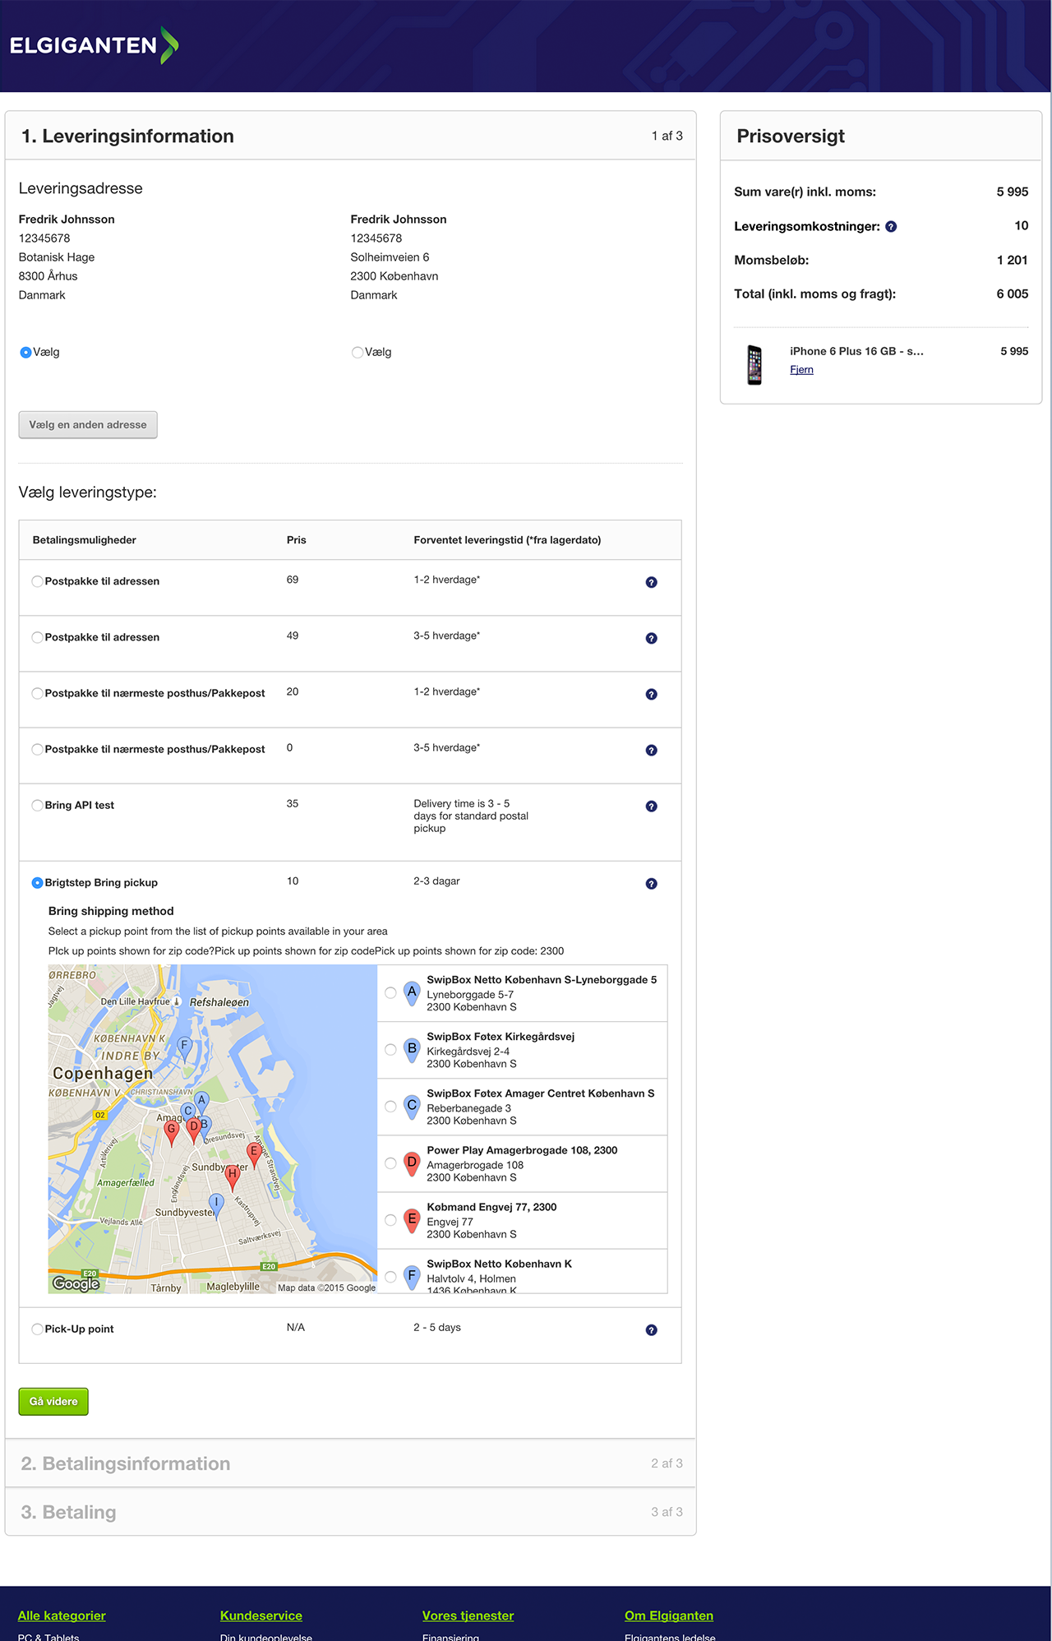Open Vores tjenester footer link

pyautogui.click(x=468, y=1616)
